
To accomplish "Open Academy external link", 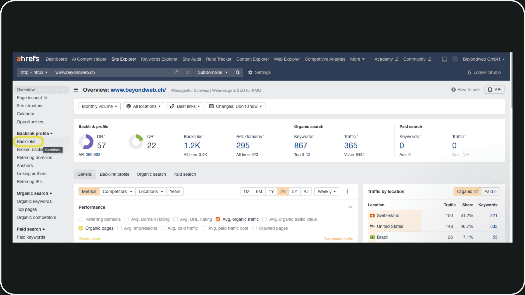I will pos(386,59).
